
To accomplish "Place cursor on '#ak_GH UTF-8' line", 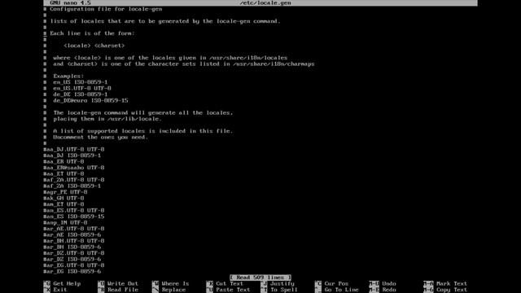I will pyautogui.click(x=63, y=198).
